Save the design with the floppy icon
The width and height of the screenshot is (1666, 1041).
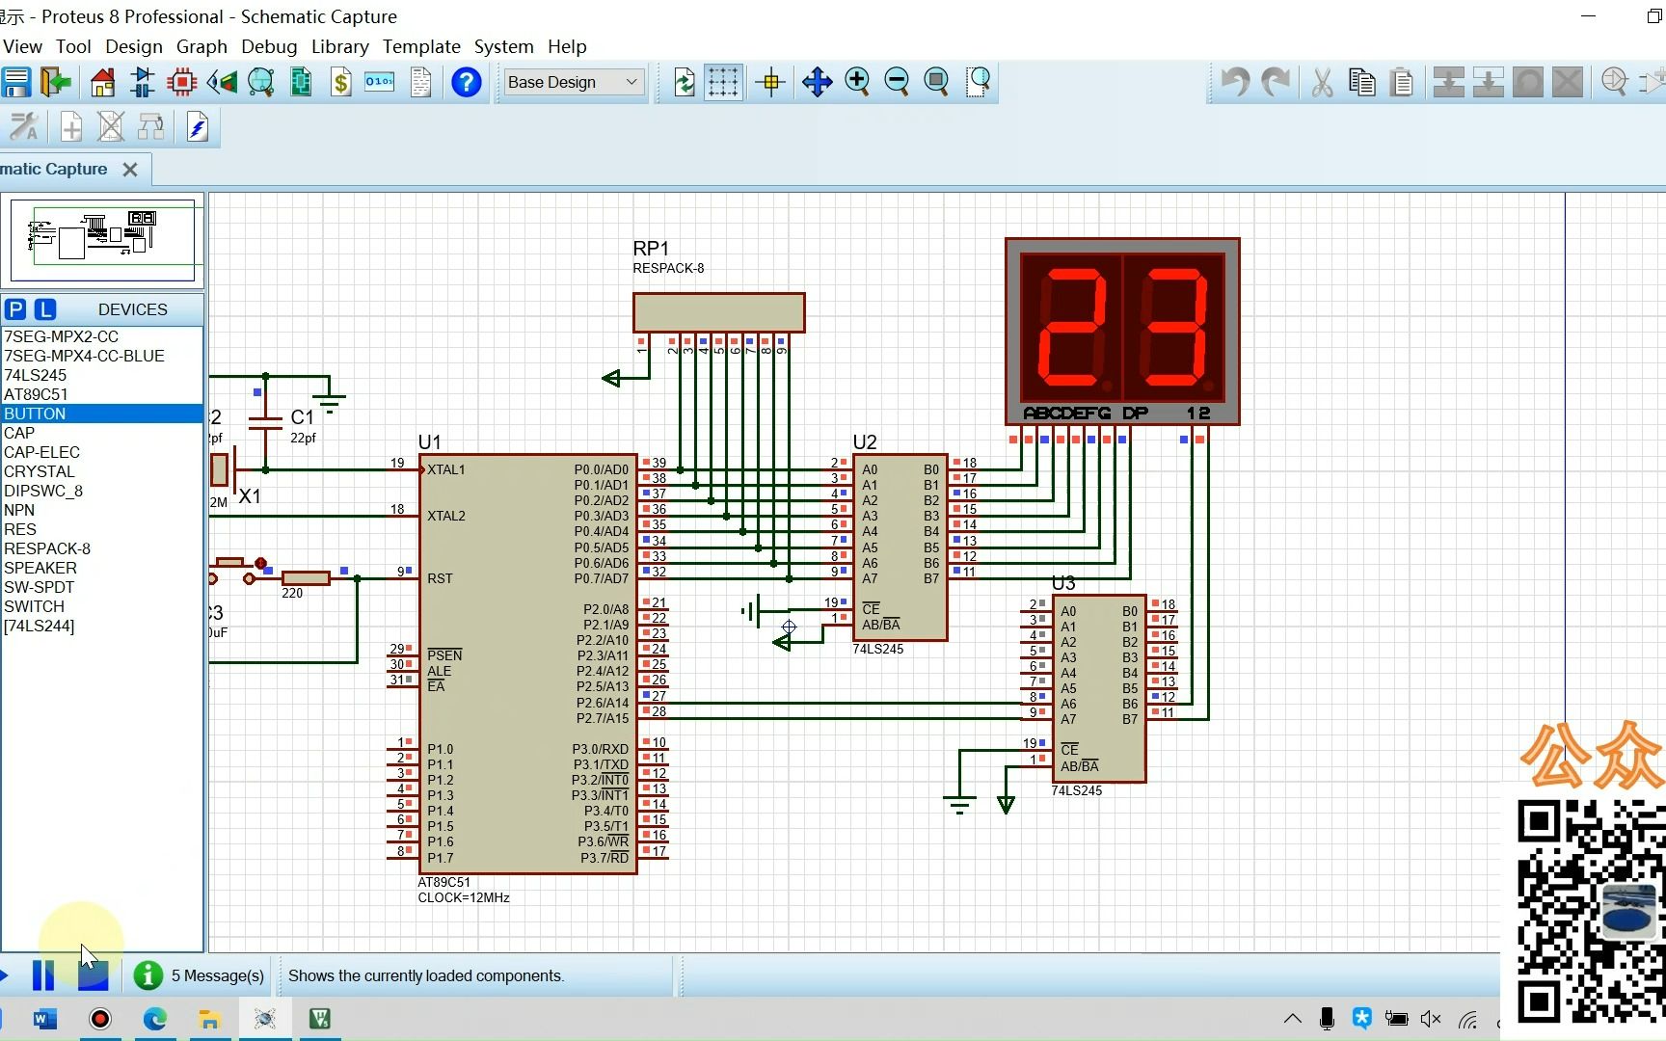tap(15, 82)
